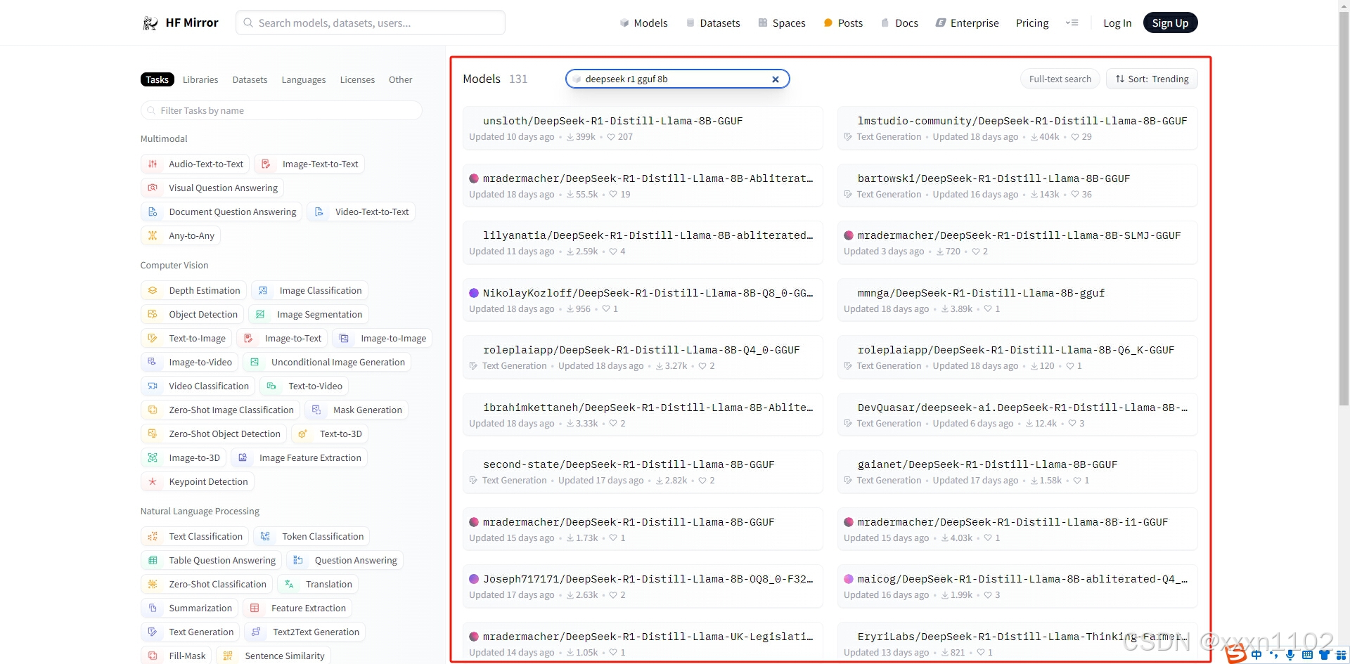
Task: Select the Text-to-Video task icon
Action: coord(271,386)
